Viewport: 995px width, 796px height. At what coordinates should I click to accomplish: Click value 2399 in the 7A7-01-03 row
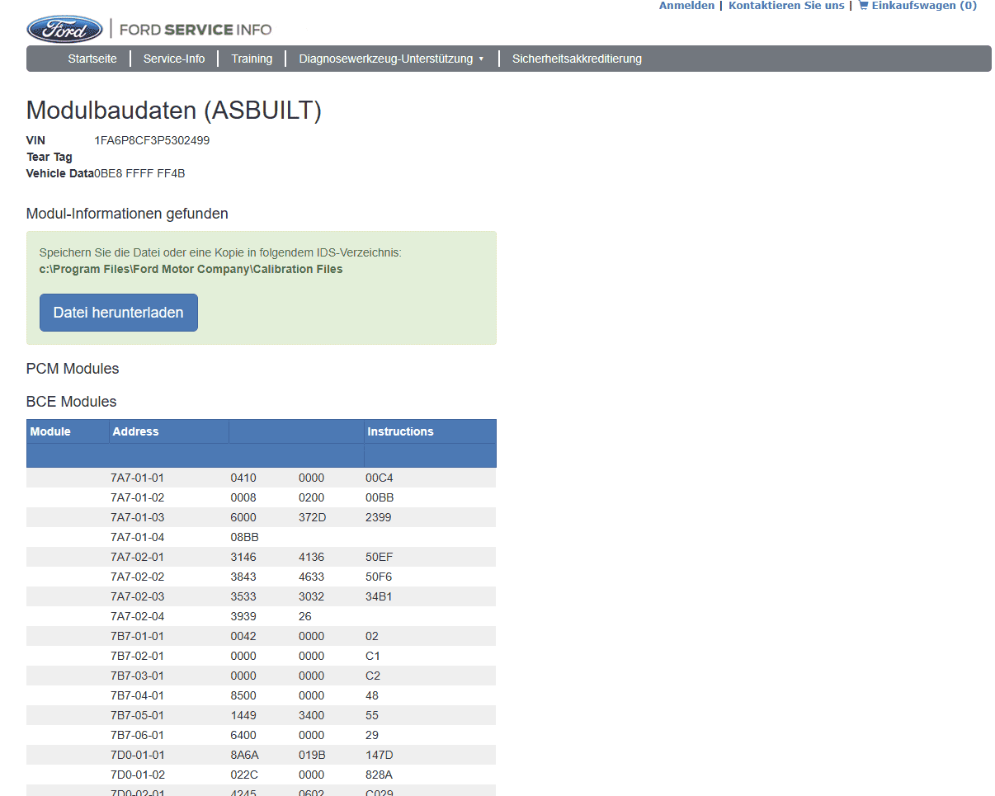click(x=379, y=517)
